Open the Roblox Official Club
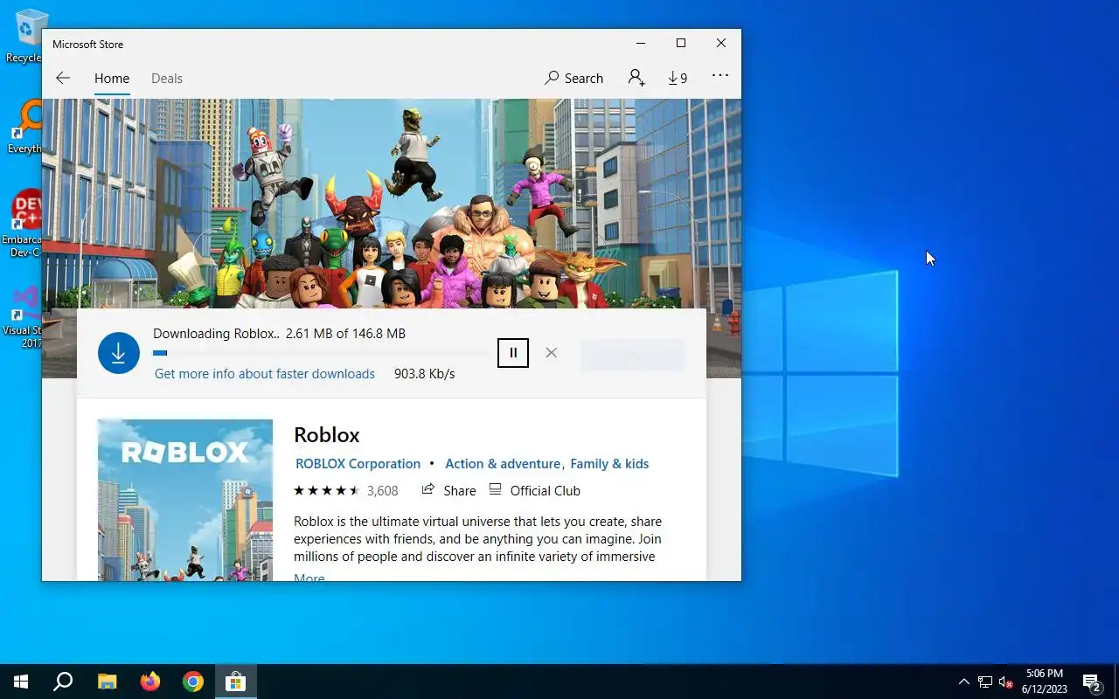1119x699 pixels. click(534, 490)
